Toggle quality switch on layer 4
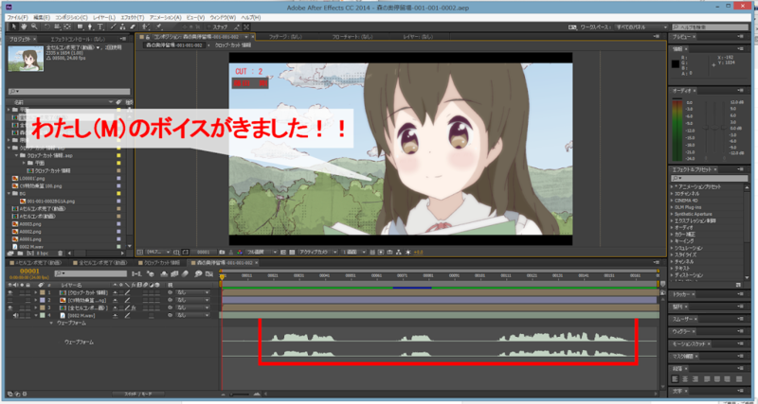 (127, 315)
